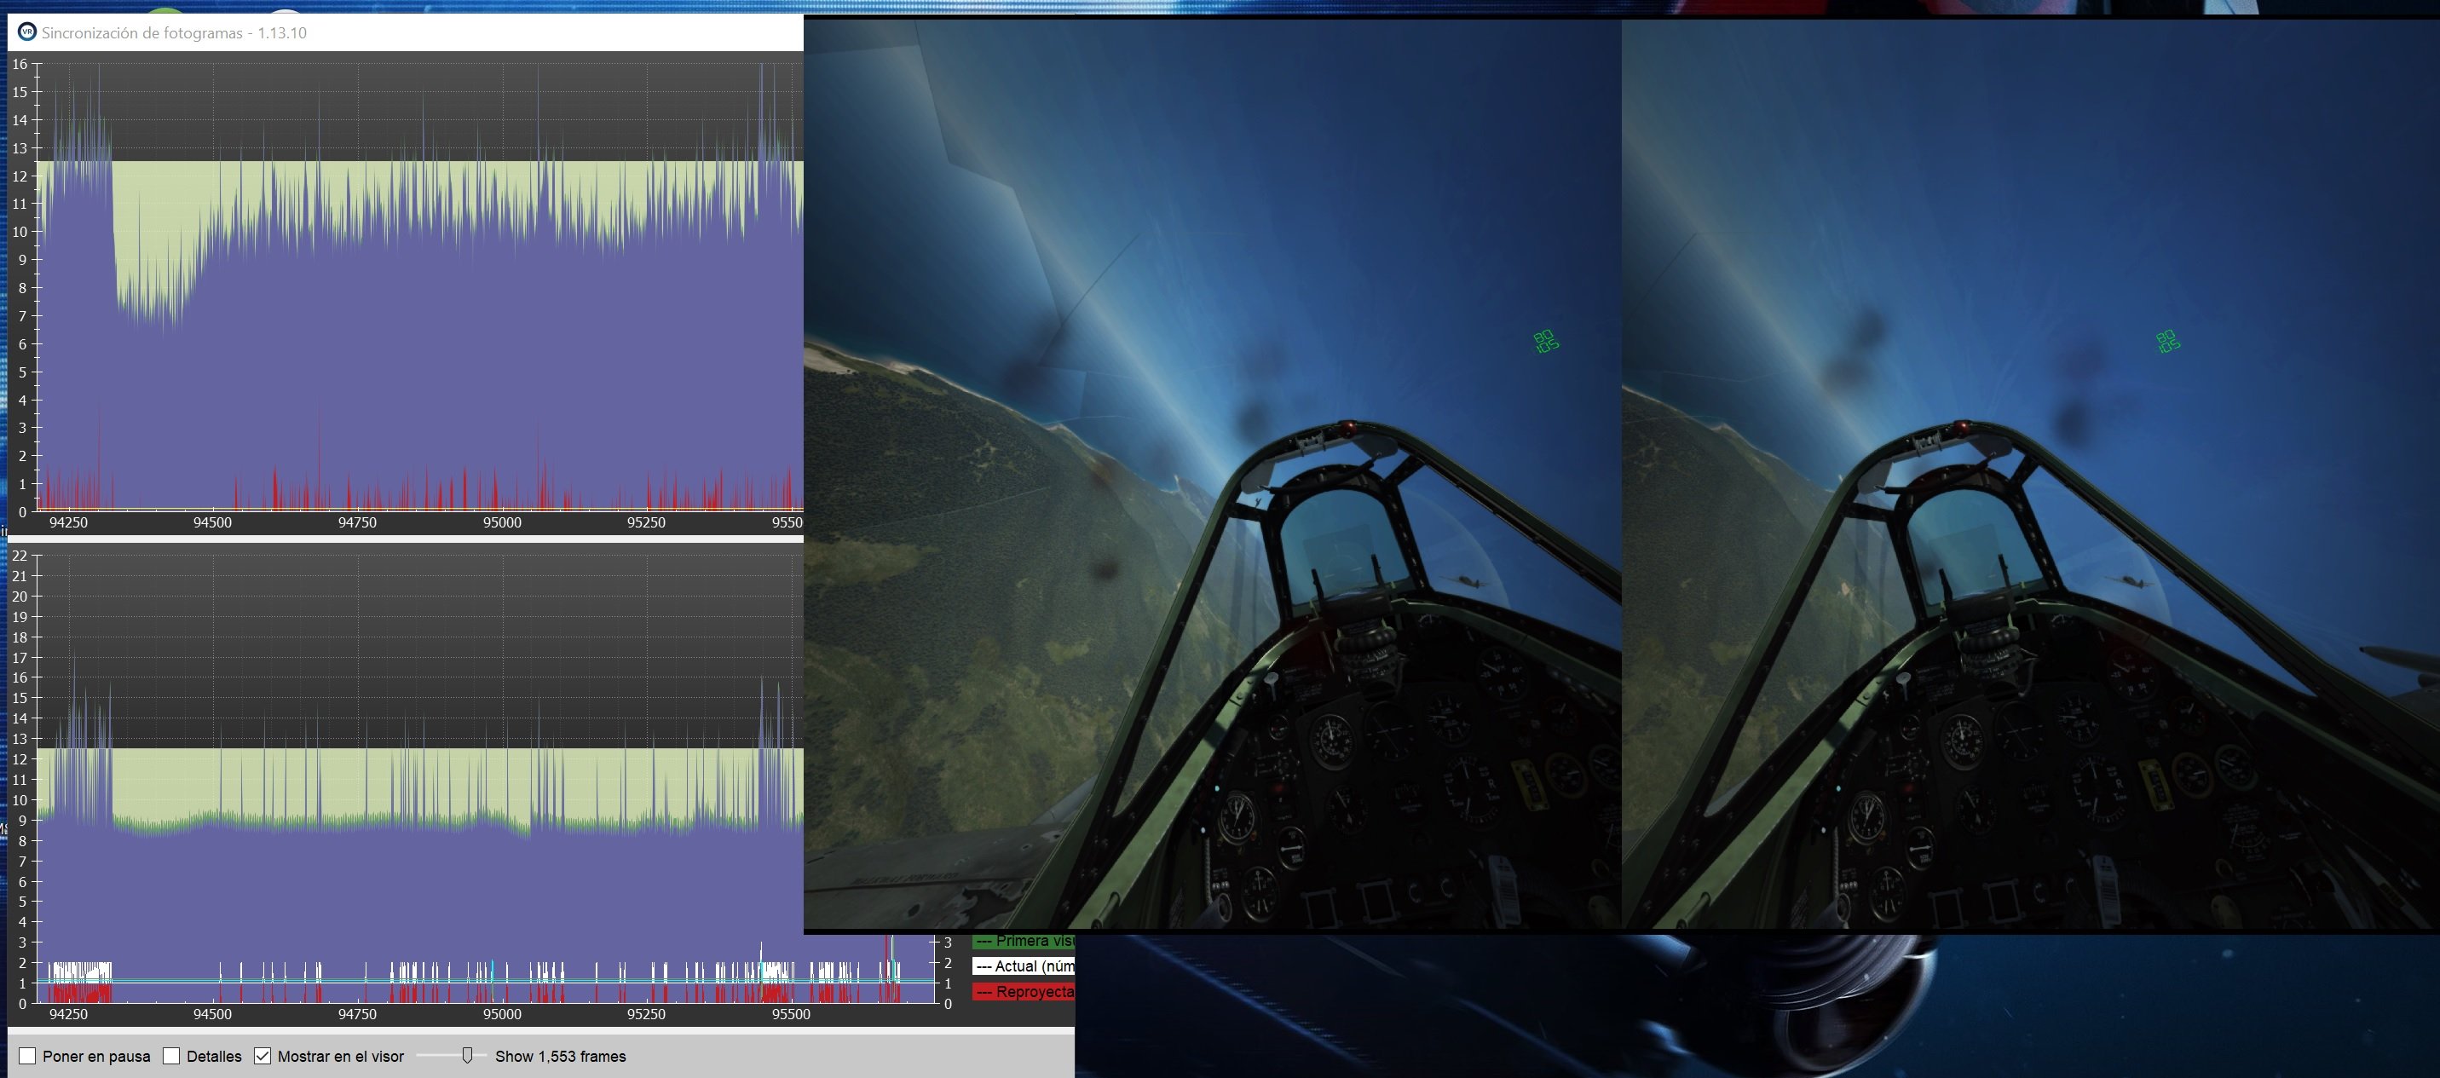The image size is (2440, 1078).
Task: Click green target marker in right eye view
Action: (2167, 341)
